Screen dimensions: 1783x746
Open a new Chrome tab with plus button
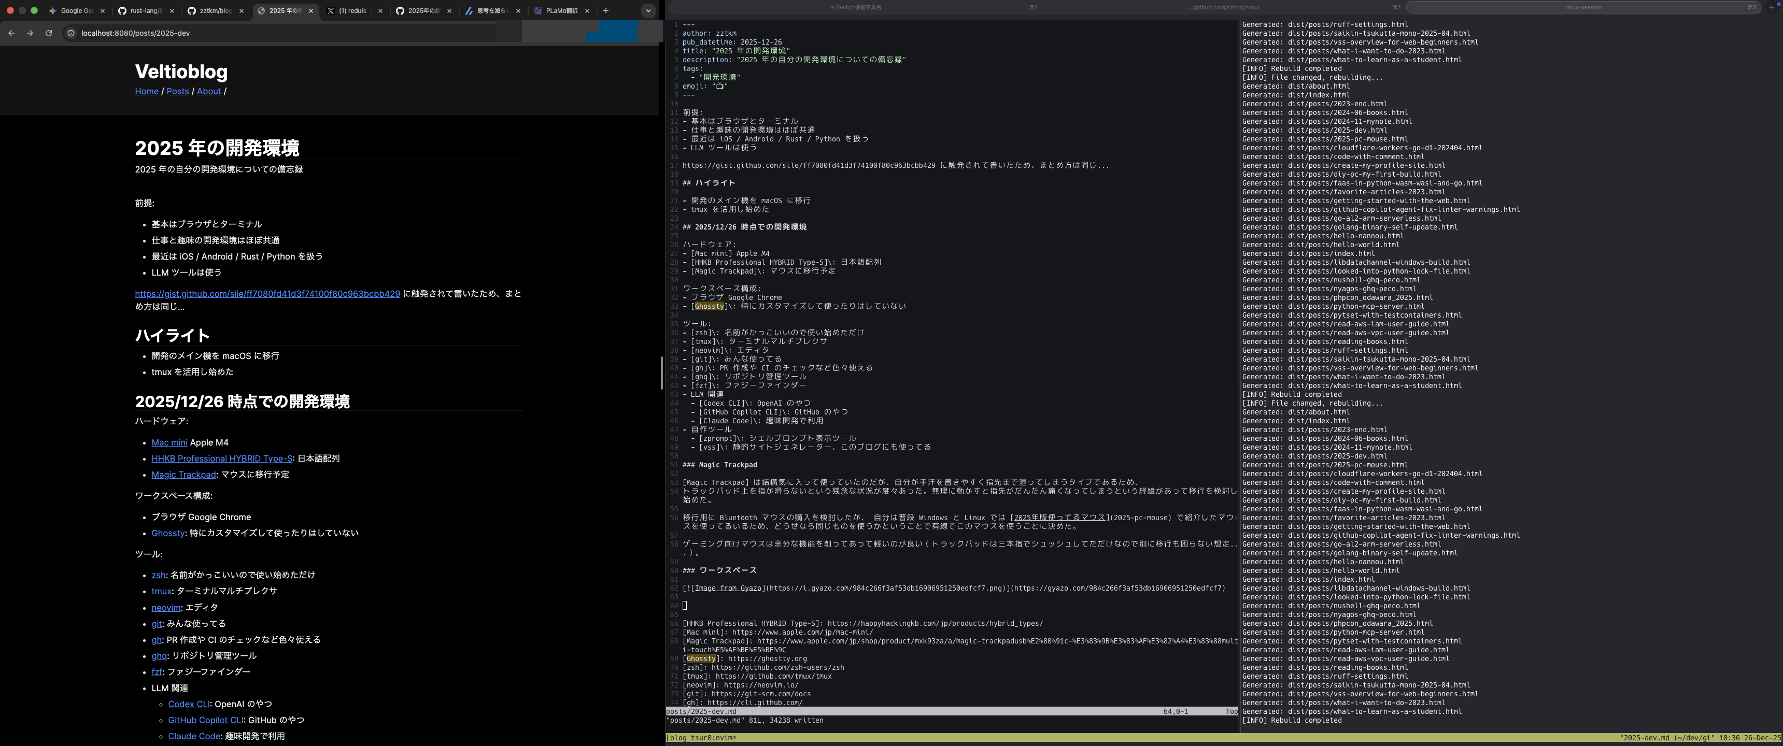pyautogui.click(x=605, y=10)
